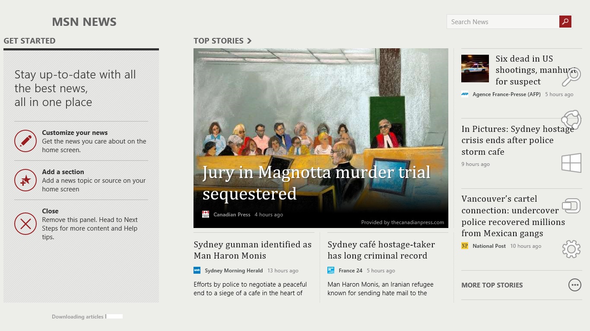The height and width of the screenshot is (331, 590).
Task: Open In Pictures Sydney hostage crisis story
Action: click(517, 140)
